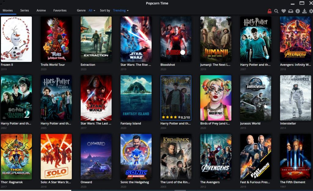Open the search icon in the toolbar
313x191 pixels.
tap(276, 11)
